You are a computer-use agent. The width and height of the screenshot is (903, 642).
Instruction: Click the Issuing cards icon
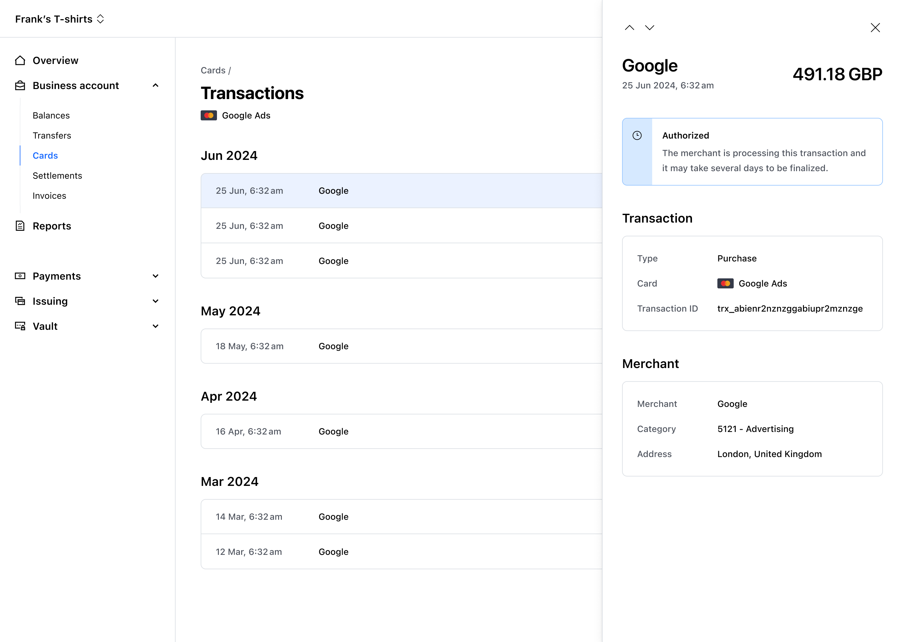pyautogui.click(x=20, y=301)
